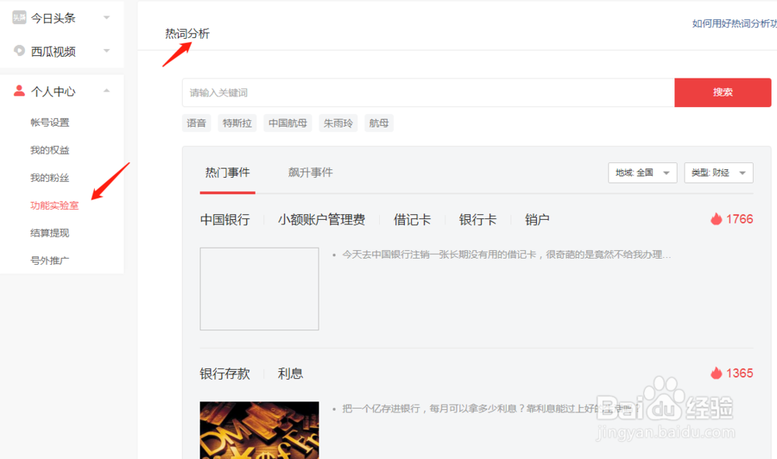
Task: Click the 今日头条 menu label
Action: [53, 19]
